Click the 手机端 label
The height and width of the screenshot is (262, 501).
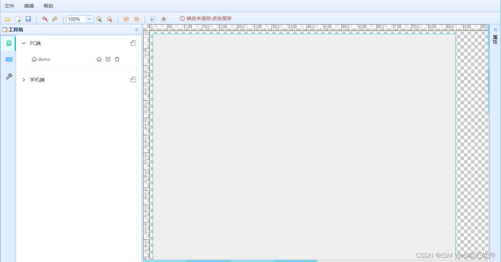click(x=37, y=80)
